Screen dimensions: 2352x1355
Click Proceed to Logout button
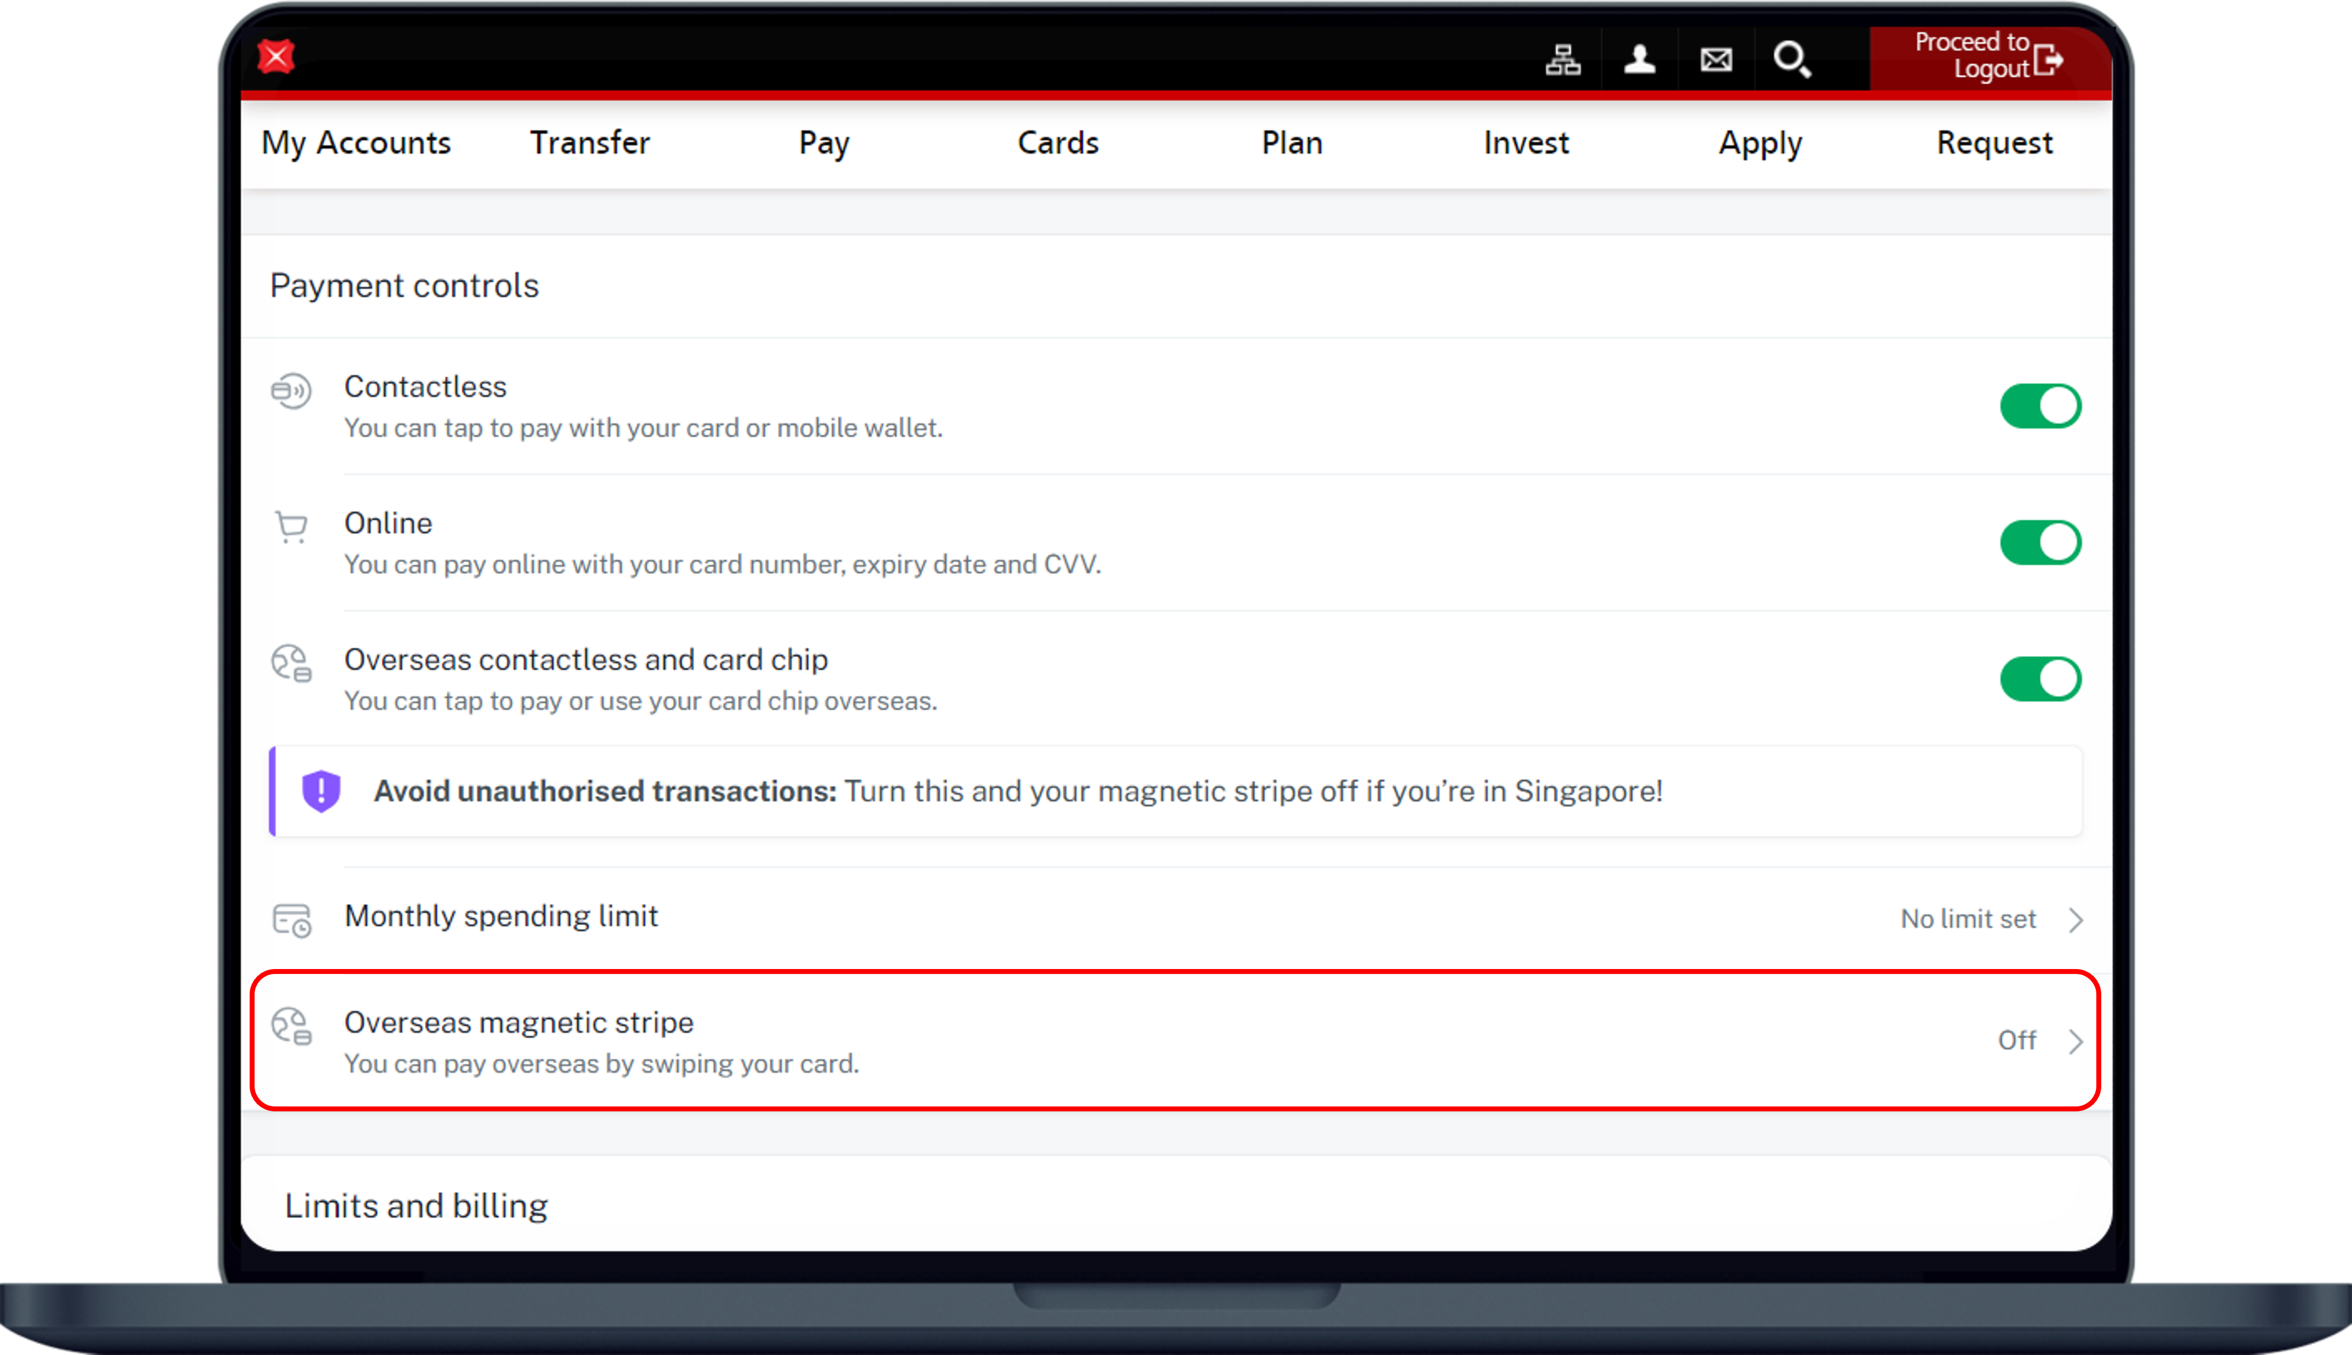pos(1988,56)
